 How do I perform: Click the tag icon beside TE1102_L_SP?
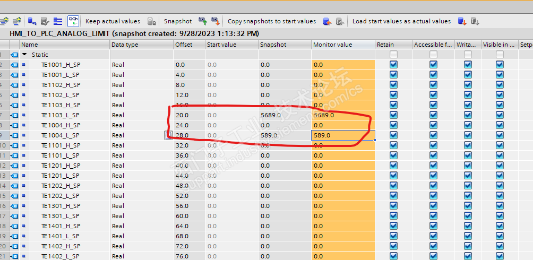click(x=14, y=95)
